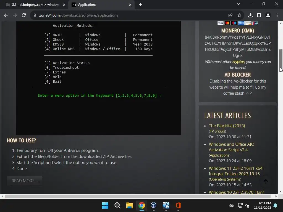The height and width of the screenshot is (212, 283).
Task: Open Windows and Office AIO Activation Script link
Action: pyautogui.click(x=231, y=147)
